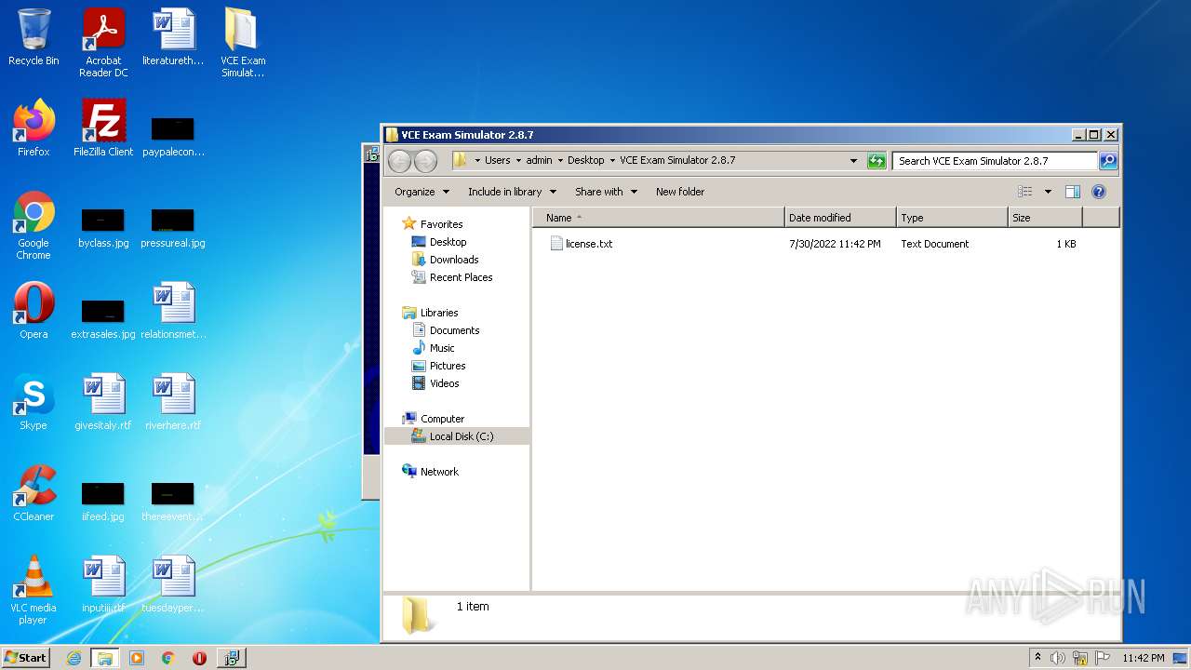Open Opera browser desktop shortcut
This screenshot has width=1191, height=670.
point(33,311)
